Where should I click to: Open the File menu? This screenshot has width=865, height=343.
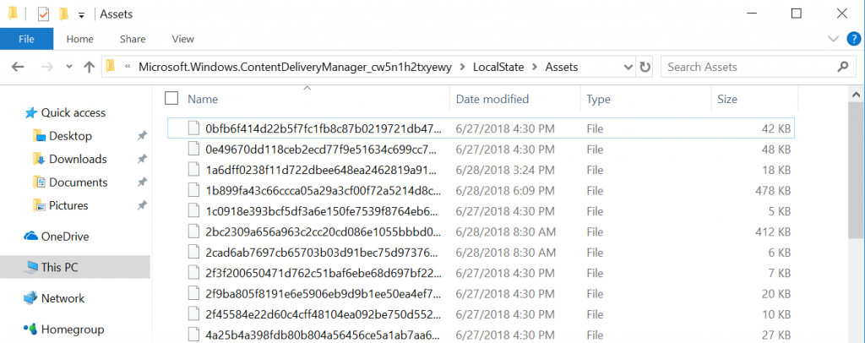click(26, 39)
